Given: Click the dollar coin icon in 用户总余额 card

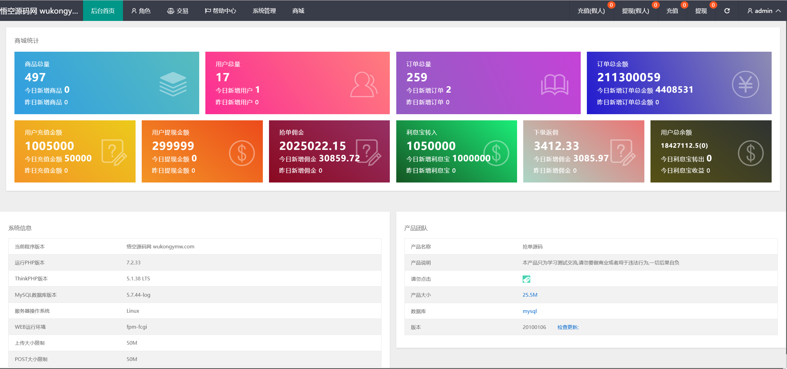Looking at the screenshot, I should tap(750, 153).
